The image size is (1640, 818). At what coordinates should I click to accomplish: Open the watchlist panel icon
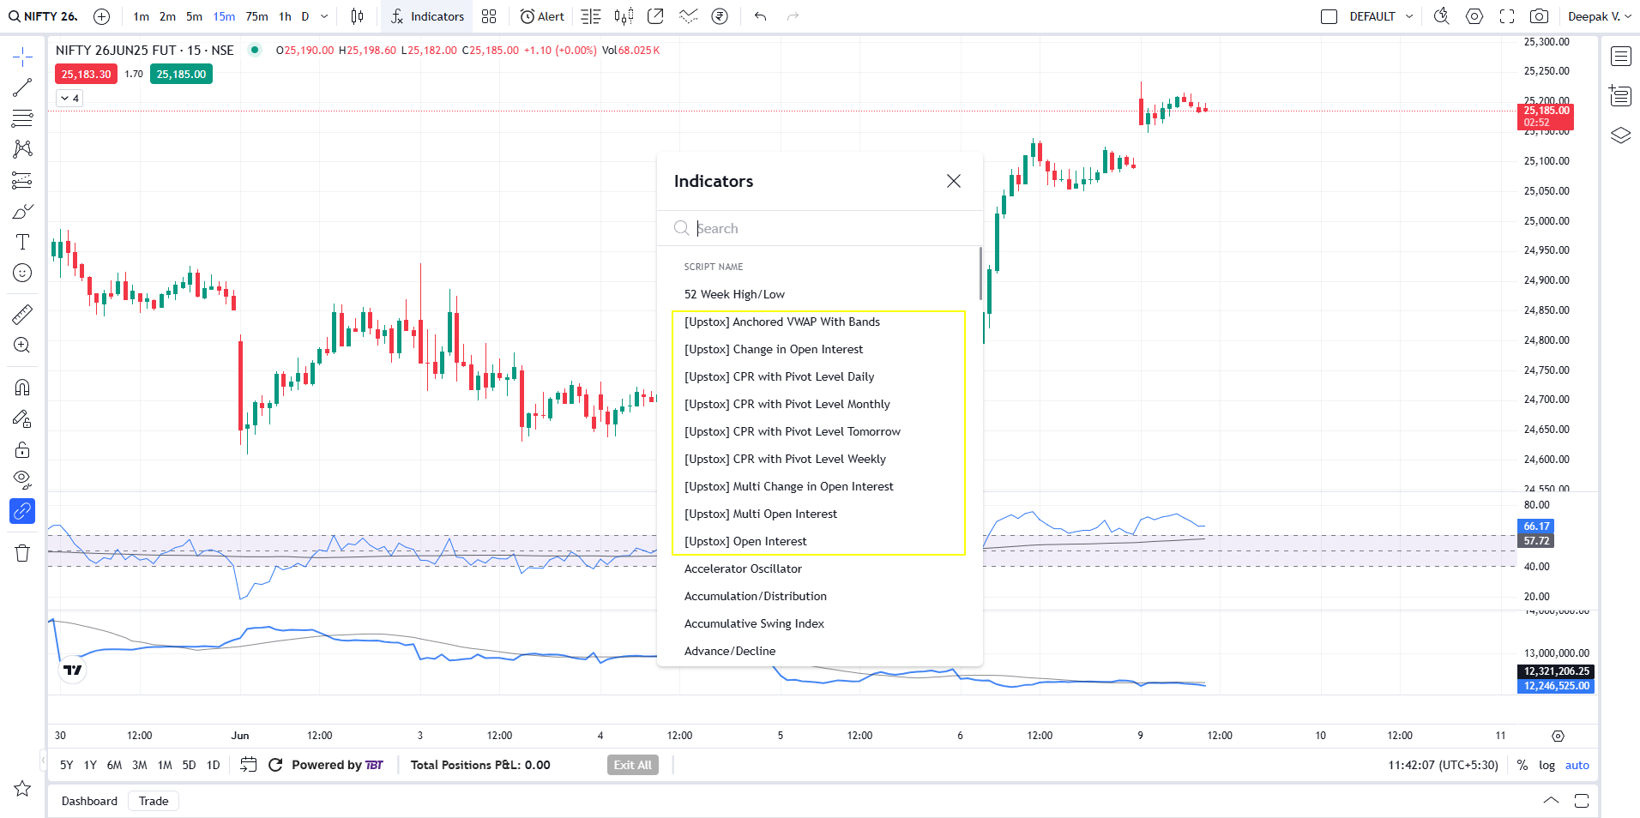coord(1620,57)
